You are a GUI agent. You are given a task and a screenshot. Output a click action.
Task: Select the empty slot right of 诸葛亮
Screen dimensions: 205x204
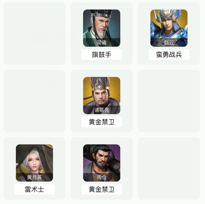click(x=169, y=101)
